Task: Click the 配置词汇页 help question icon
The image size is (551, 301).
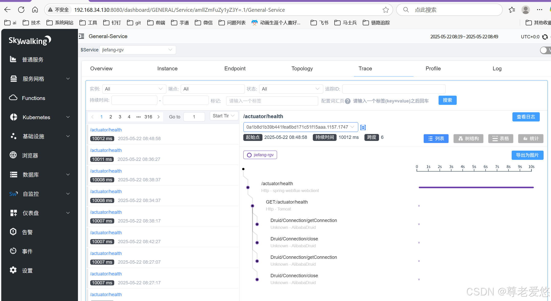Action: coord(348,101)
